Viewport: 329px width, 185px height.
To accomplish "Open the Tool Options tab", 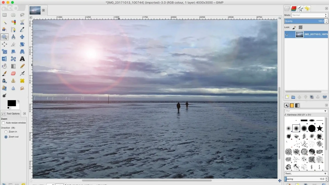I will pos(11,113).
